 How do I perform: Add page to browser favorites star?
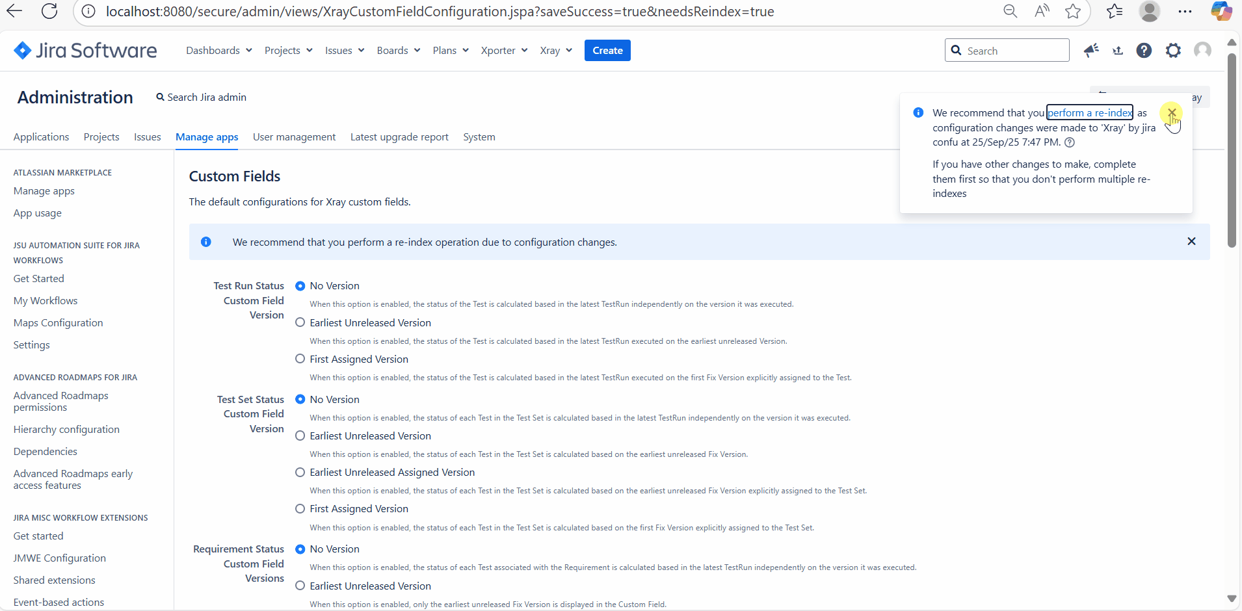[1073, 11]
